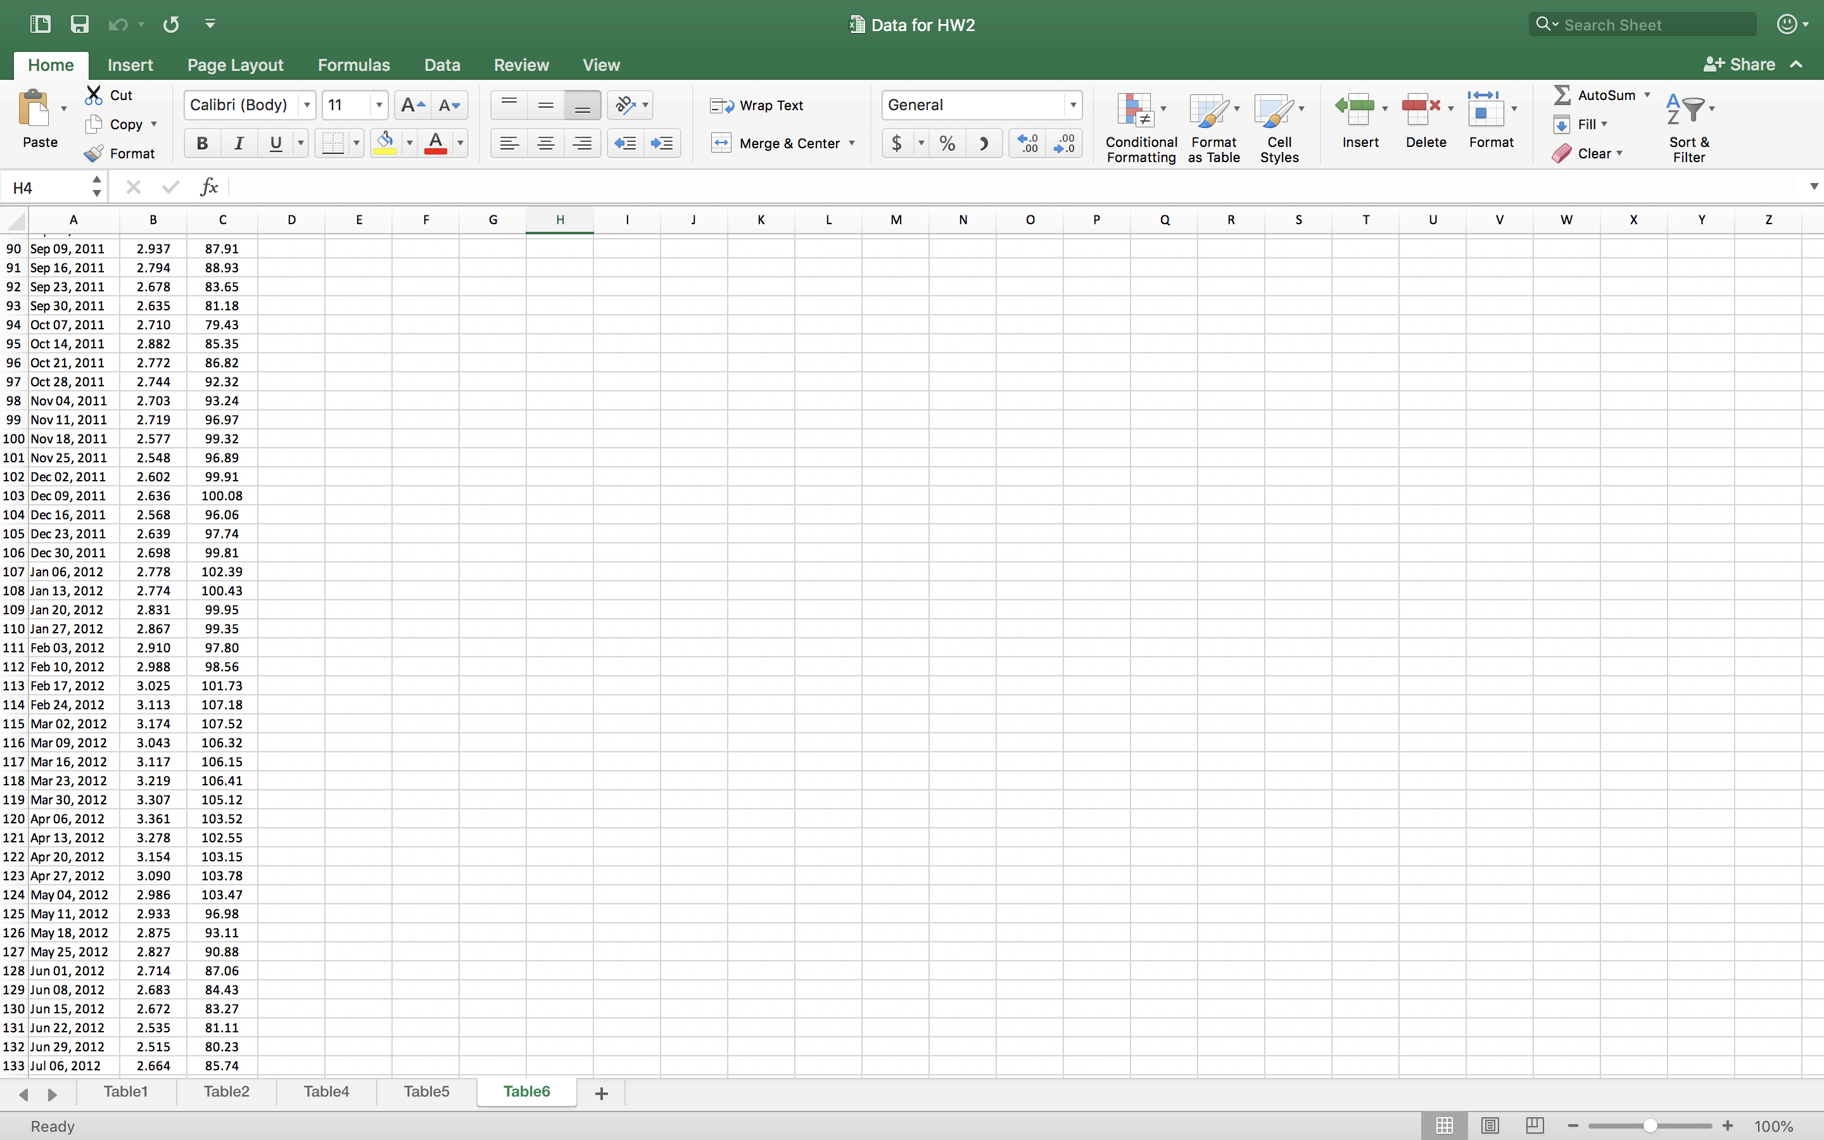1824x1140 pixels.
Task: Open the Formulas ribbon tab
Action: coord(353,65)
